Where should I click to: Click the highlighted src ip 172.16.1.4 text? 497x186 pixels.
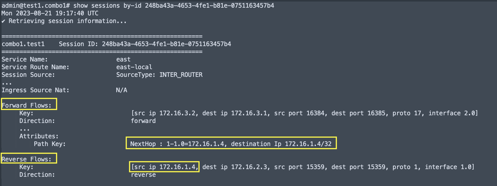(165, 167)
